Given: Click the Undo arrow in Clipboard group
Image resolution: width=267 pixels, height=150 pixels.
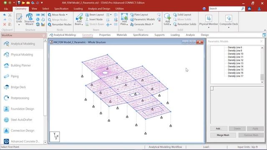Looking at the screenshot, I should 5,15.
